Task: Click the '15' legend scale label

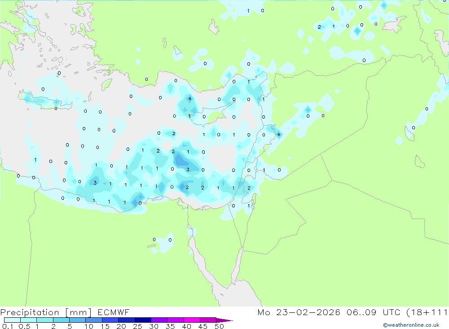Action: coord(105,326)
